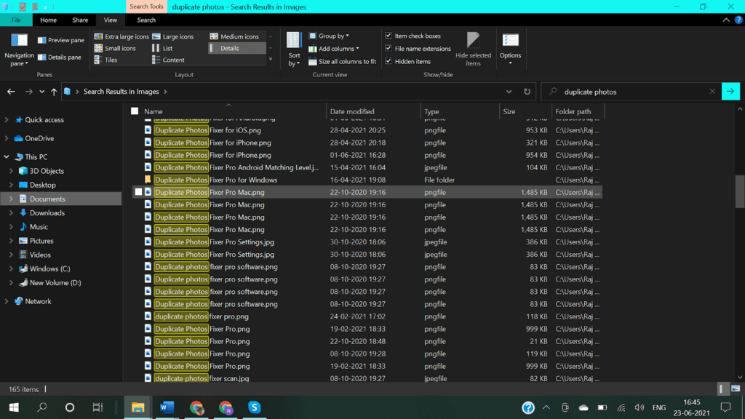Open Skype from the taskbar
Screen dimensions: 745x419
coord(254,407)
